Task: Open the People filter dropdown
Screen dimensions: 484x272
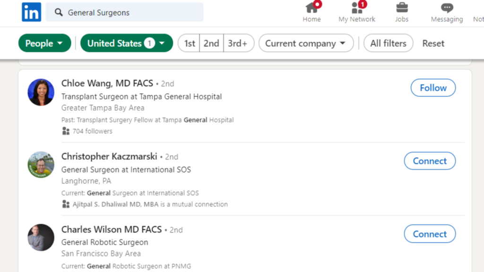Action: 44,43
